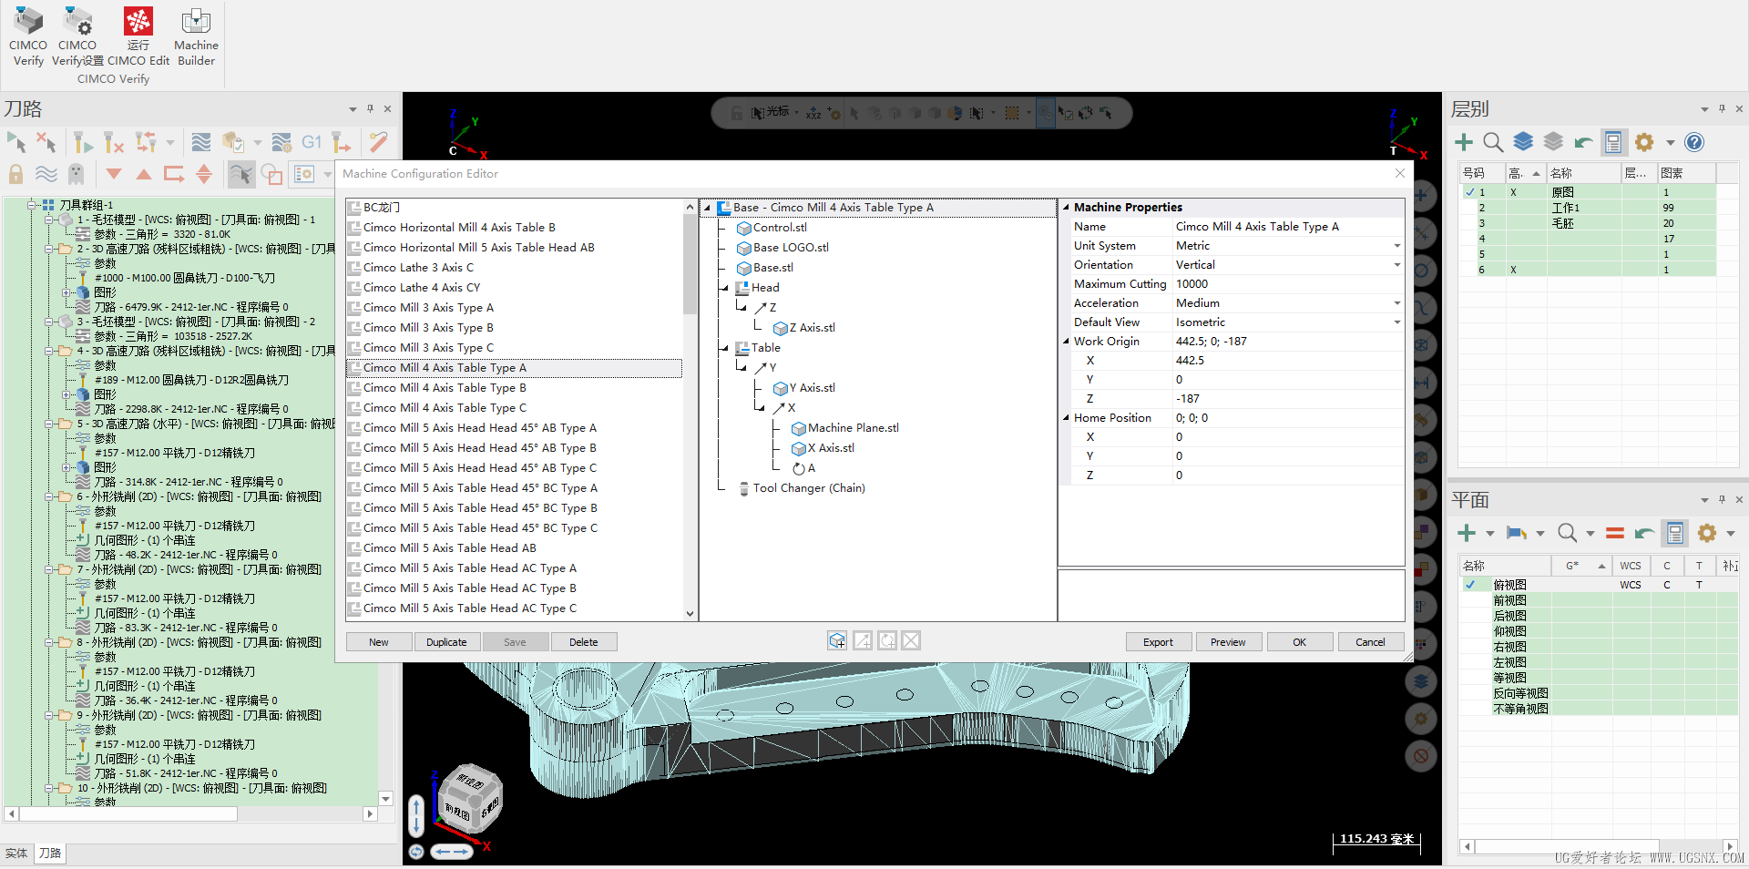The height and width of the screenshot is (869, 1749).
Task: Collapse the Work Origin property group
Action: pyautogui.click(x=1066, y=342)
